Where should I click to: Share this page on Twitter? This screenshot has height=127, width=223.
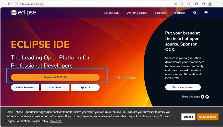pos(207,97)
